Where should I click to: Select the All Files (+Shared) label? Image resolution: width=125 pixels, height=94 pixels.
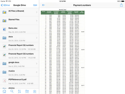click(x=16, y=11)
